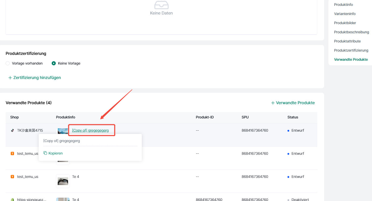Viewport: 372px width, 201px height.
Task: Click the Shop column header
Action: point(15,117)
